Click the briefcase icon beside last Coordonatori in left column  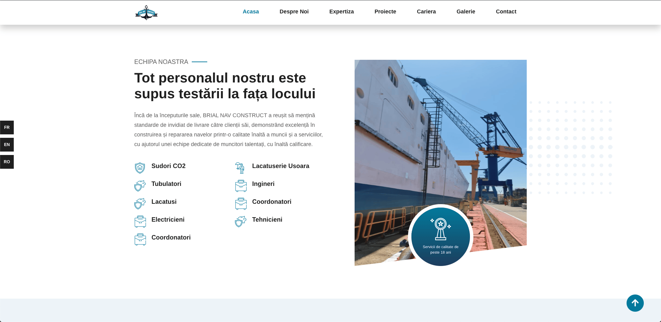coord(140,240)
